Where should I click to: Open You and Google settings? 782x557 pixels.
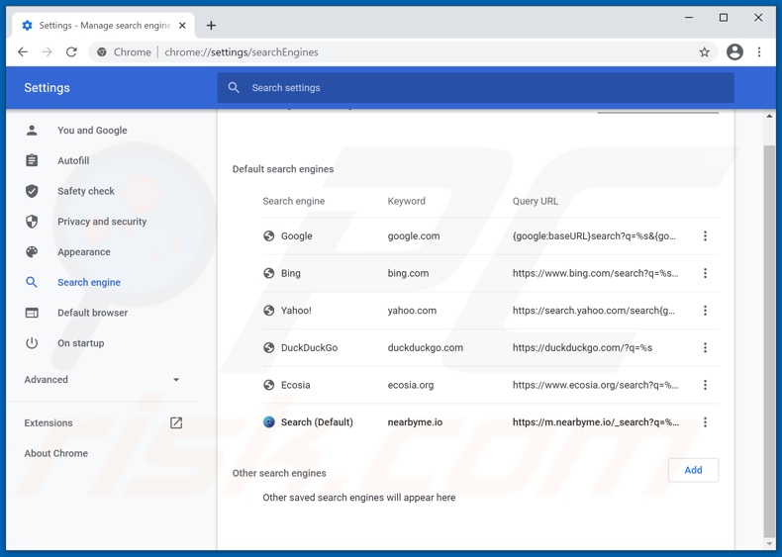coord(92,131)
